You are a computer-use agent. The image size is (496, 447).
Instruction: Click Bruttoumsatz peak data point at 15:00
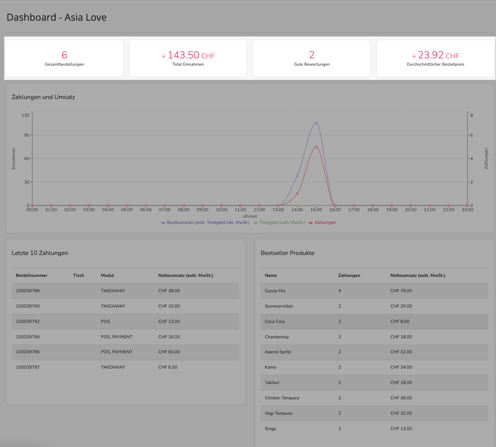click(x=316, y=123)
